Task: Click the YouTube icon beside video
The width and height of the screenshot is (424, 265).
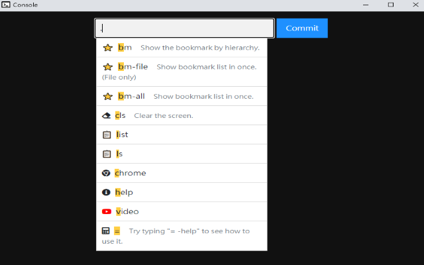Action: click(107, 211)
